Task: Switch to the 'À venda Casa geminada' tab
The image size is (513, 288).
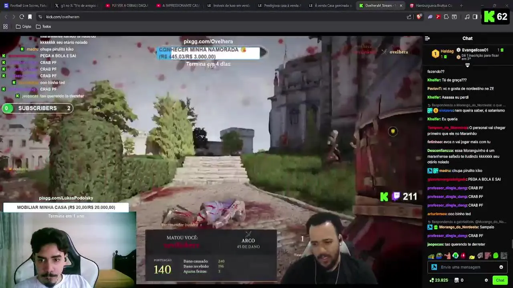Action: 329,6
